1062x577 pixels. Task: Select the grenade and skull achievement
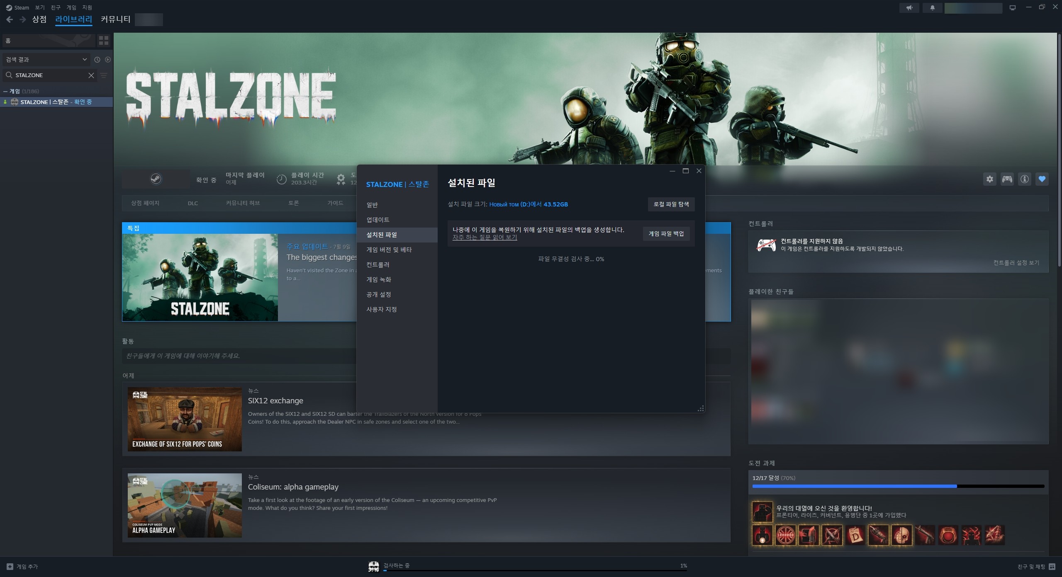click(902, 535)
